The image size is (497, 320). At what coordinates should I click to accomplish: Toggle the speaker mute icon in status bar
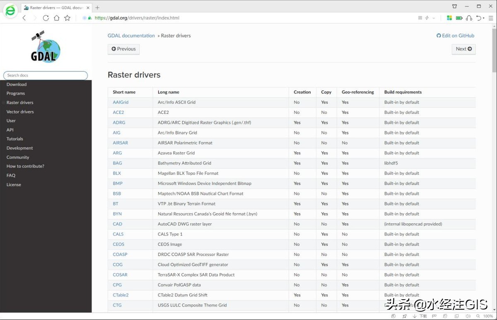(x=468, y=316)
